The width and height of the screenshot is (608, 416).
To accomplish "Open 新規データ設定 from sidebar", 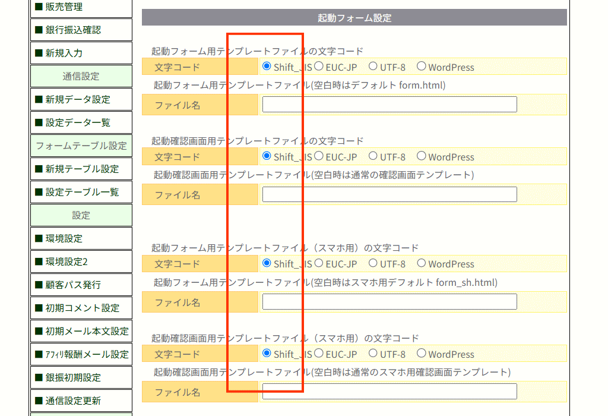I will tap(81, 99).
